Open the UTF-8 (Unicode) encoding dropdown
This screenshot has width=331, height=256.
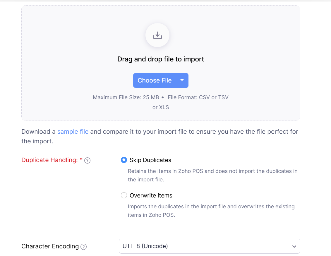(x=205, y=246)
